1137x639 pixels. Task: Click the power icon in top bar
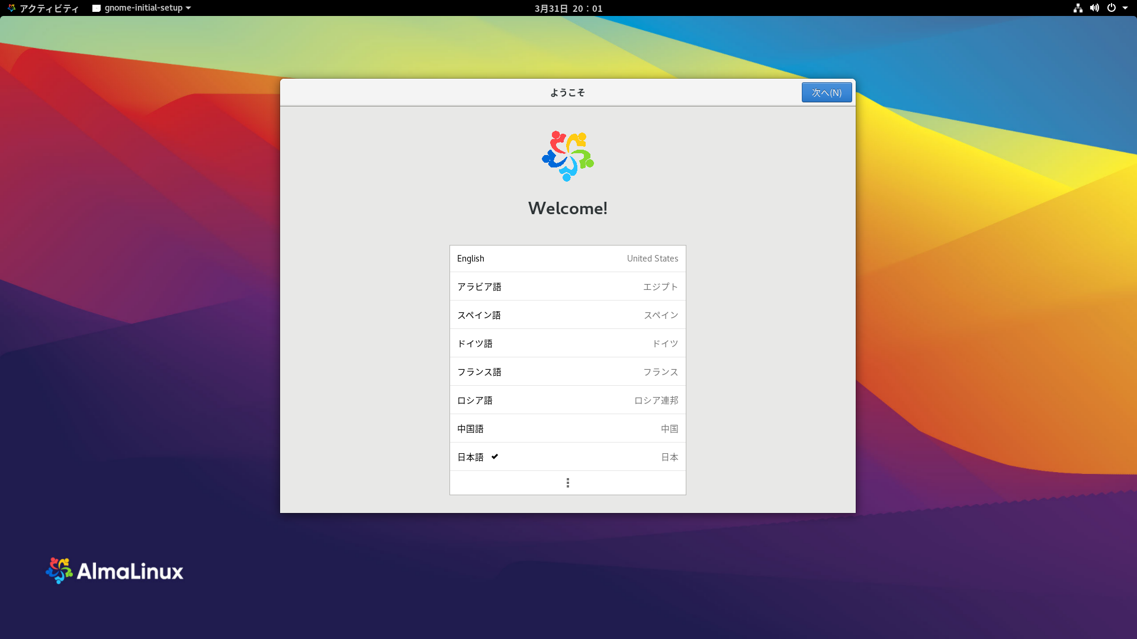(1112, 8)
